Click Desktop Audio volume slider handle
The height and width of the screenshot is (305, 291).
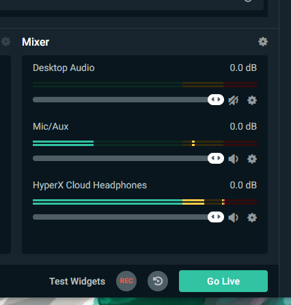point(216,100)
